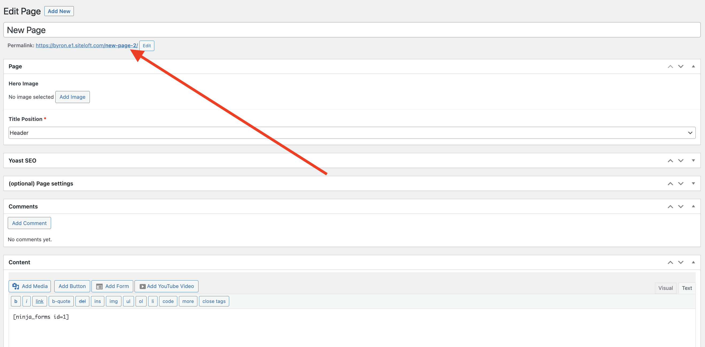Insert a del strikethrough tag
The image size is (705, 347).
coord(82,301)
